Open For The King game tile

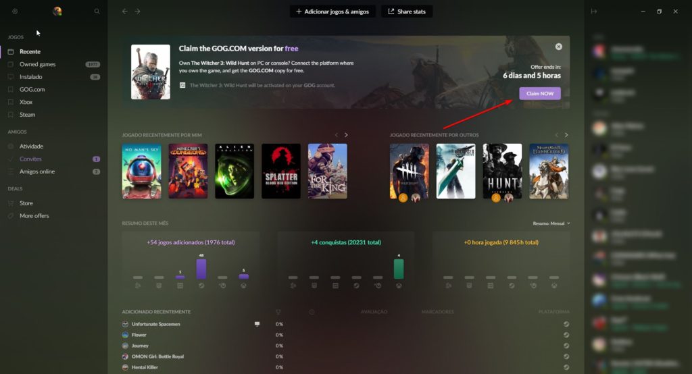328,171
